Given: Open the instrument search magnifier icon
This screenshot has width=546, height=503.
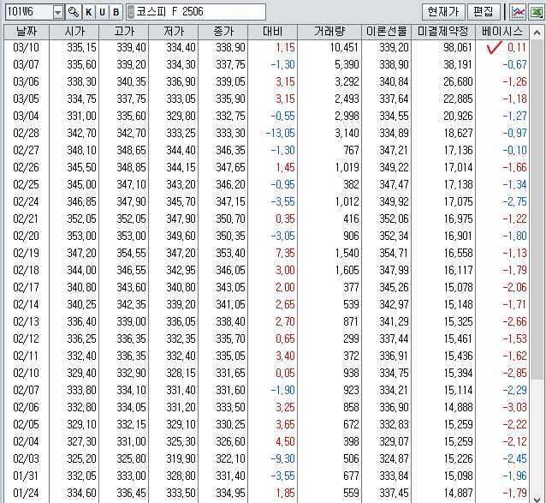Looking at the screenshot, I should [73, 12].
